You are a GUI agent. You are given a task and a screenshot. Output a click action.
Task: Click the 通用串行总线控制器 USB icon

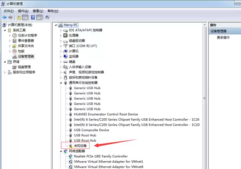66,83
